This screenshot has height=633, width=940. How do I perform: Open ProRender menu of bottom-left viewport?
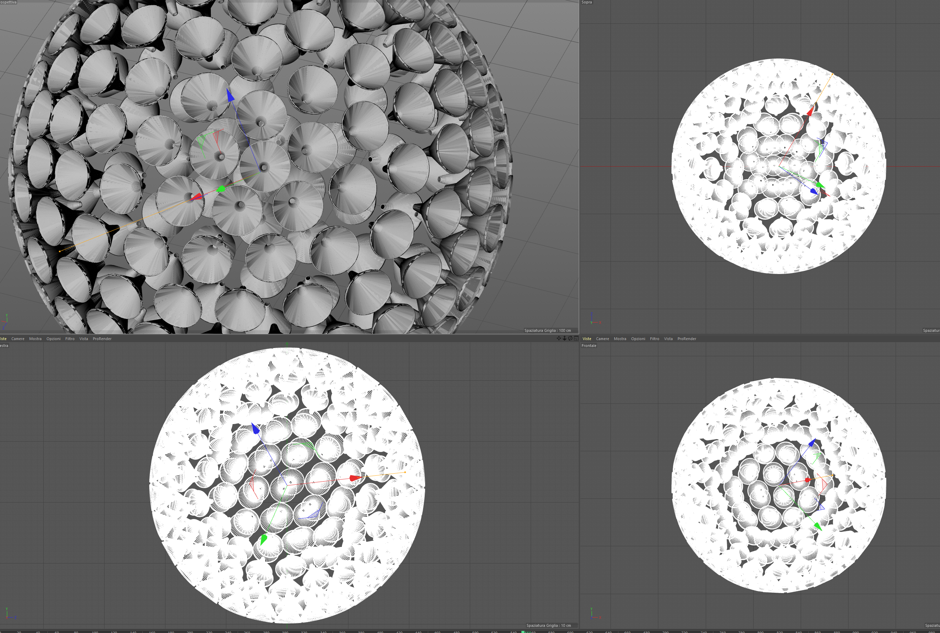[x=101, y=339]
